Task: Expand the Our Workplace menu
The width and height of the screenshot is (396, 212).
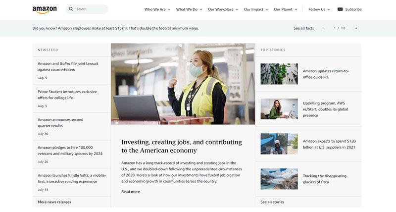Action: point(223,9)
